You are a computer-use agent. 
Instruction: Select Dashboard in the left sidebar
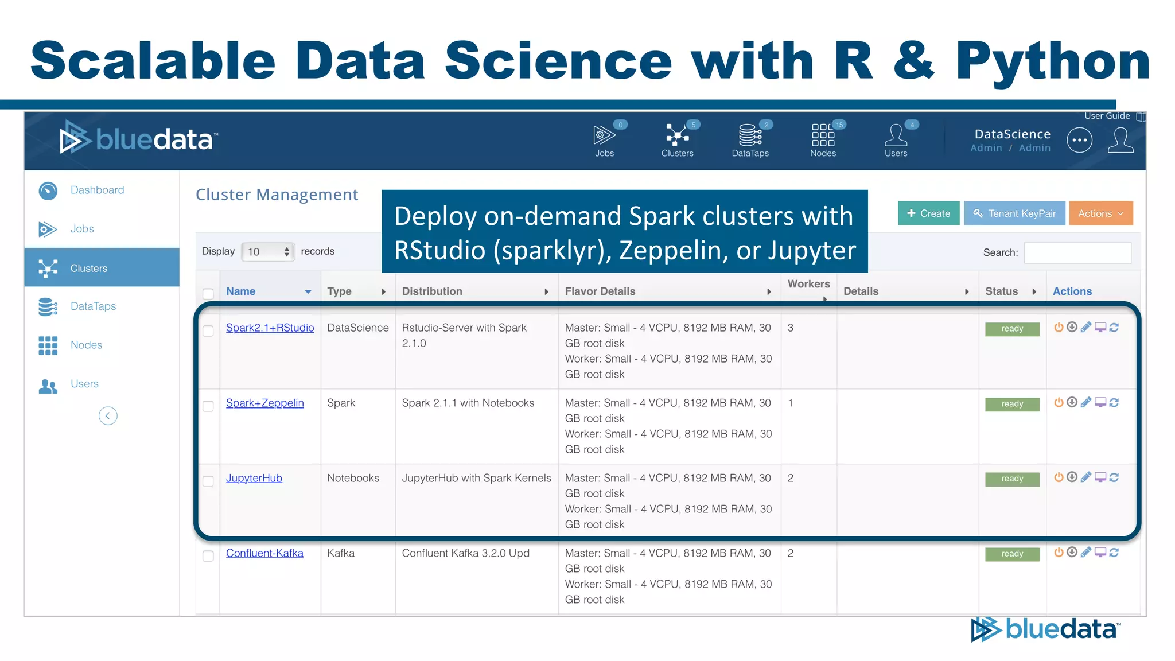(x=97, y=190)
